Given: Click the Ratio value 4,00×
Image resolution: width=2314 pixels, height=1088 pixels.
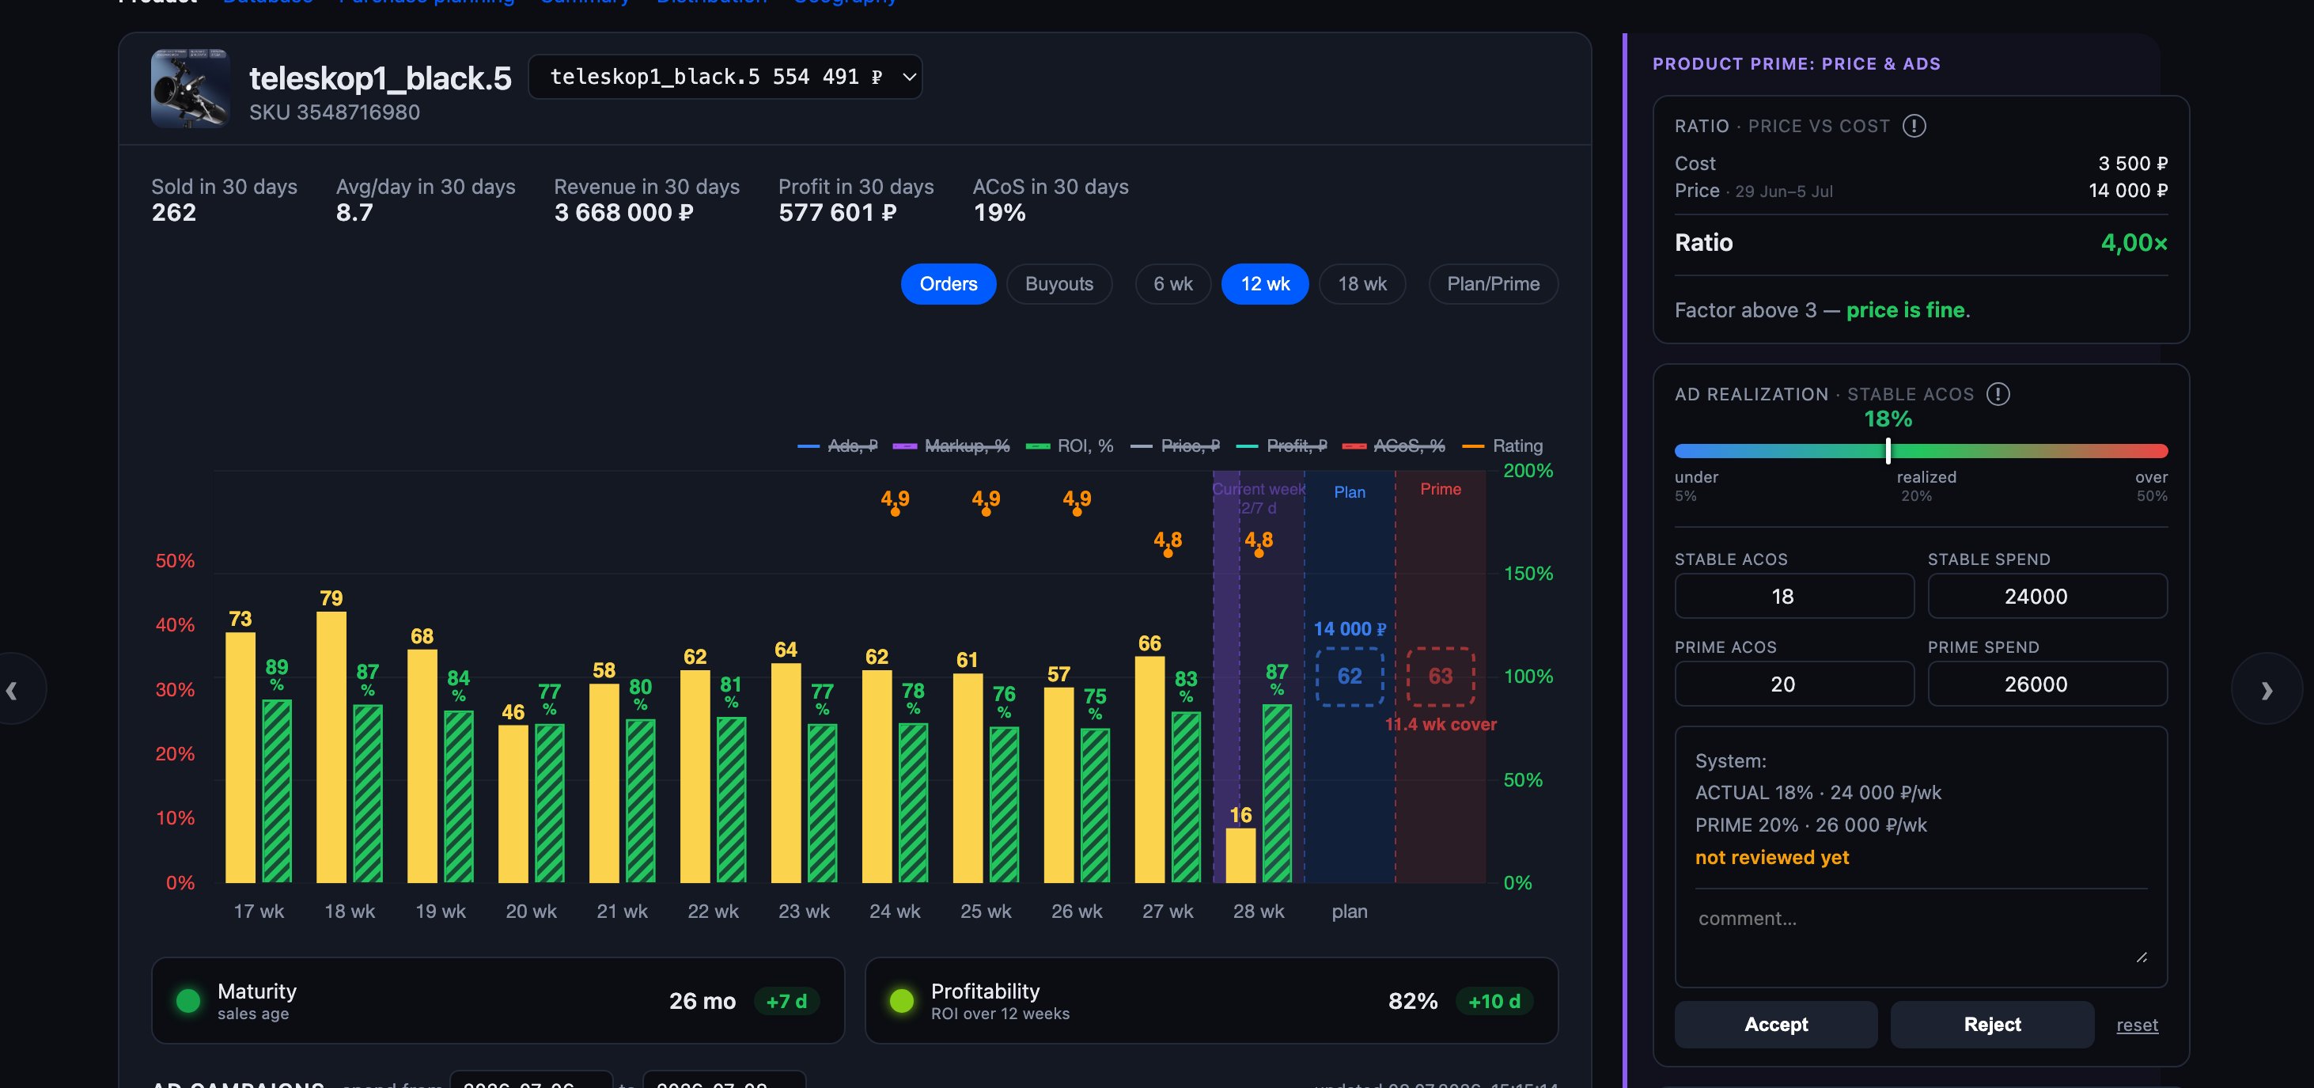Looking at the screenshot, I should coord(2134,243).
